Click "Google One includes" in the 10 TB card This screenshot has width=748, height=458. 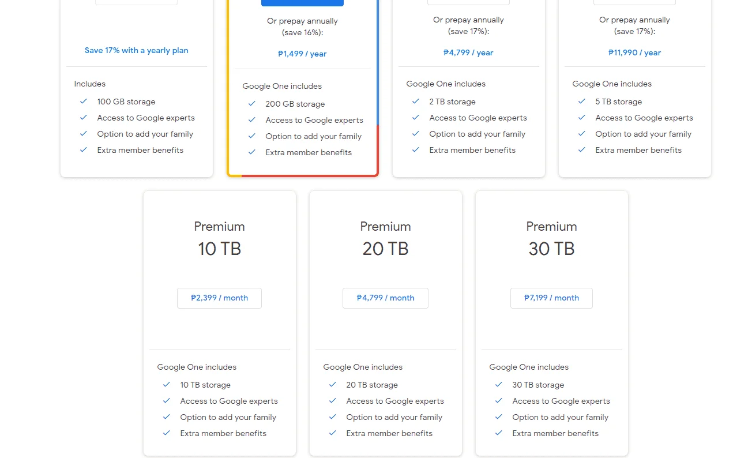197,367
